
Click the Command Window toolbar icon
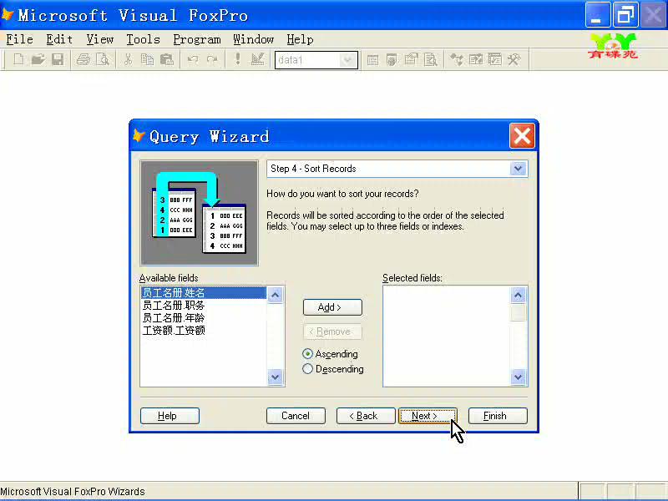click(x=372, y=59)
